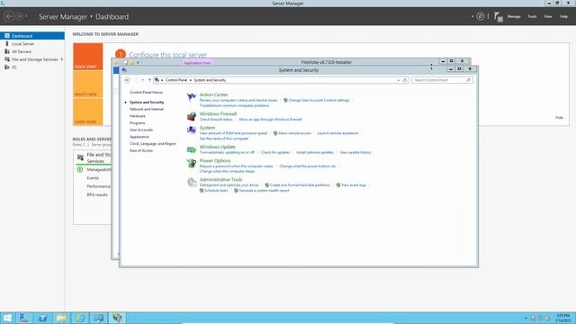
Task: Open the Administrative Tools icon
Action: click(x=192, y=182)
